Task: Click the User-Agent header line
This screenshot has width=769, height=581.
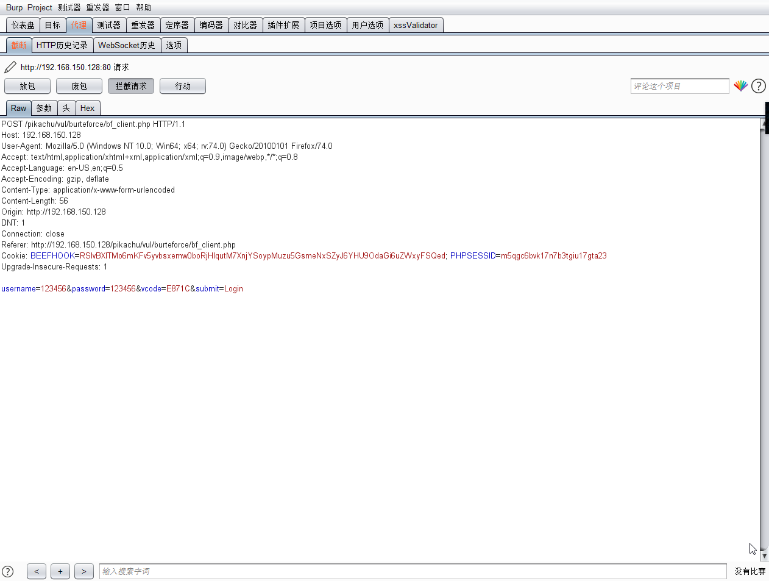Action: coord(167,146)
